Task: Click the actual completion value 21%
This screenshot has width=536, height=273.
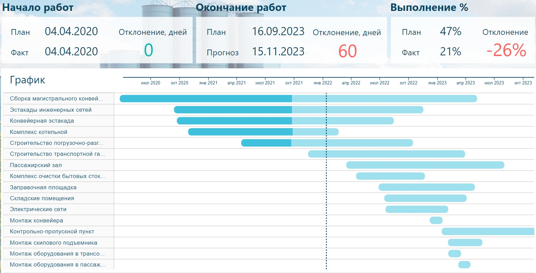Action: click(451, 52)
